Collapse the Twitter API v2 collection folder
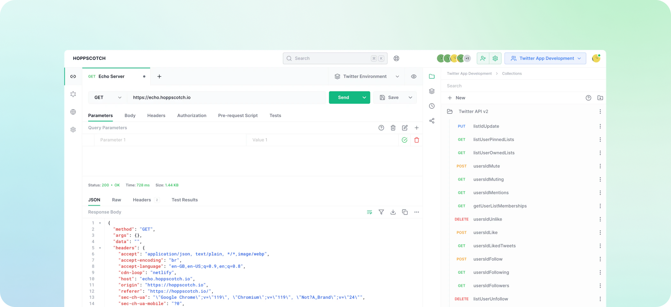The height and width of the screenshot is (307, 671). (450, 111)
